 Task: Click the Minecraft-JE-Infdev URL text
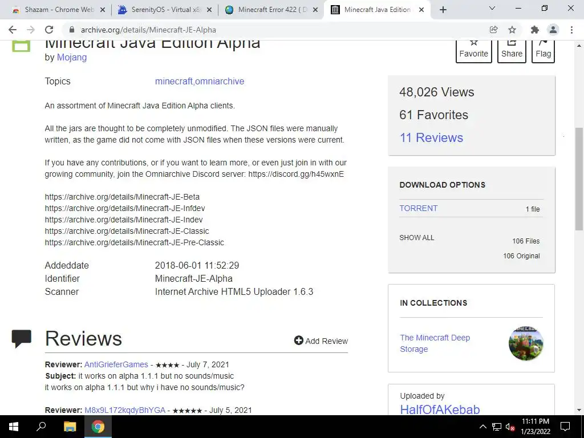click(x=125, y=208)
